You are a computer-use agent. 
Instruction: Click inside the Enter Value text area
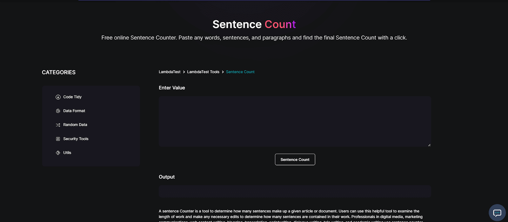pyautogui.click(x=295, y=121)
